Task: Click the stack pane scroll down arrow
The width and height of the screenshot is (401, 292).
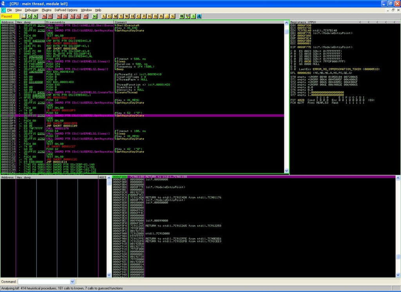Action: tap(398, 275)
